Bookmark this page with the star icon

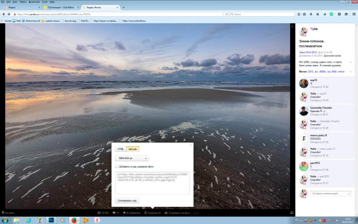tap(299, 14)
